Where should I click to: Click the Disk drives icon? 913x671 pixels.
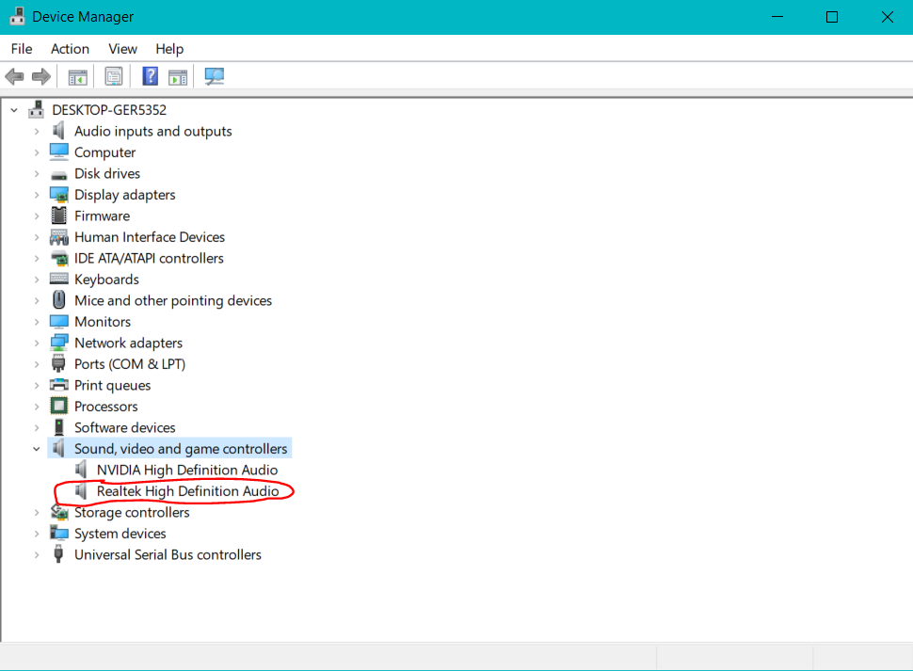point(58,175)
